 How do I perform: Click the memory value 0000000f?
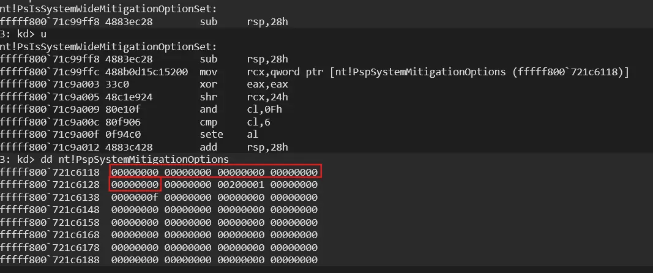click(x=135, y=196)
